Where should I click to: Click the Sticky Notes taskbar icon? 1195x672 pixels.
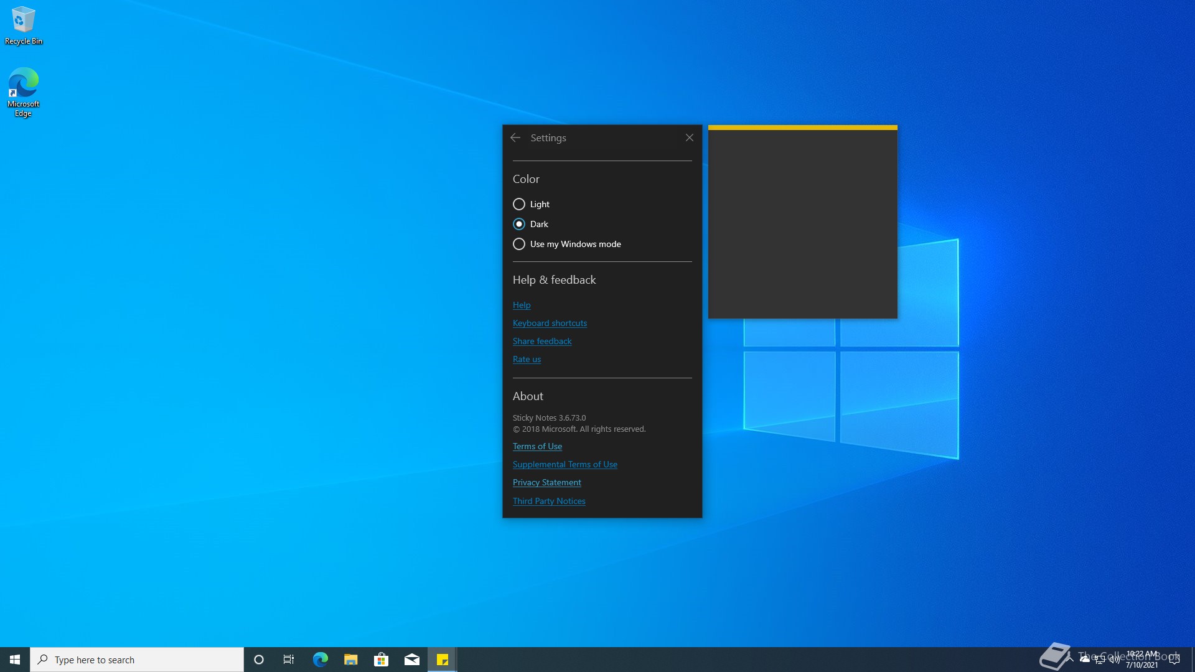point(443,660)
